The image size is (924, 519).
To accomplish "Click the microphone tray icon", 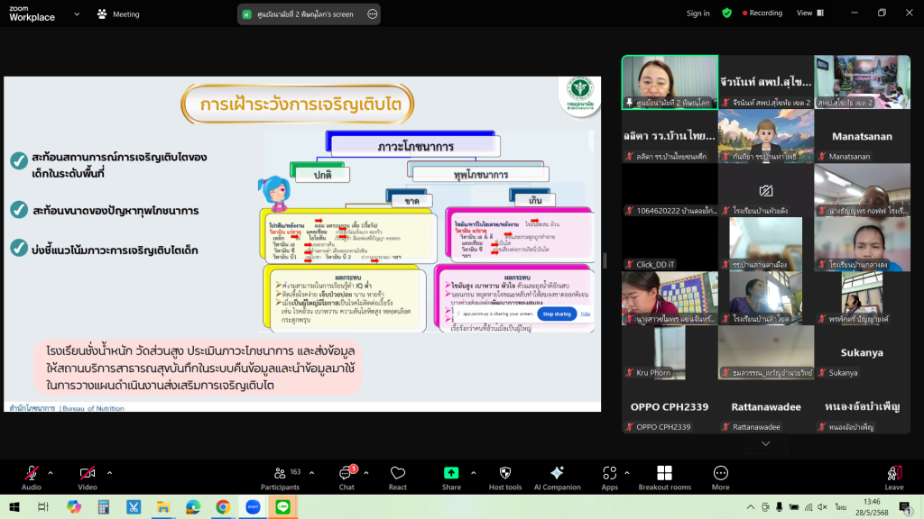I will click(x=779, y=506).
